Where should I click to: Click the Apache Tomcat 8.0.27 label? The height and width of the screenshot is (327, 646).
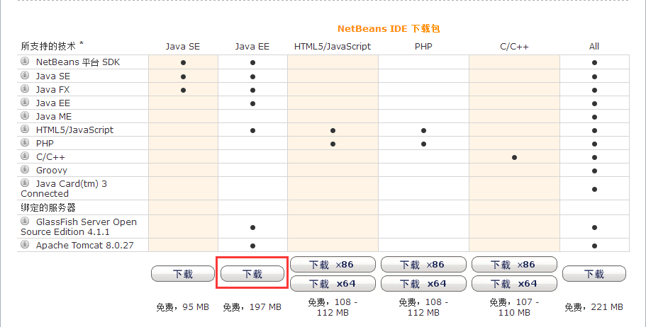coord(85,245)
